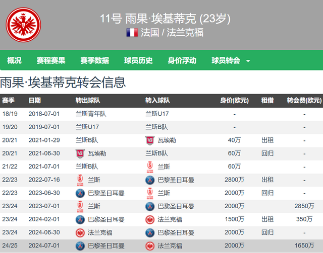This screenshot has width=323, height=253.
Task: Click Frankfurt logo in the 2024-06-30 row
Action: pyautogui.click(x=80, y=233)
